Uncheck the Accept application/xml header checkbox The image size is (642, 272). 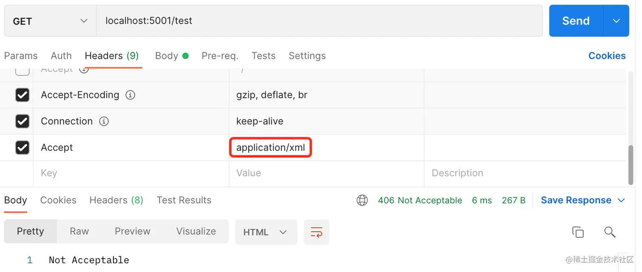22,147
